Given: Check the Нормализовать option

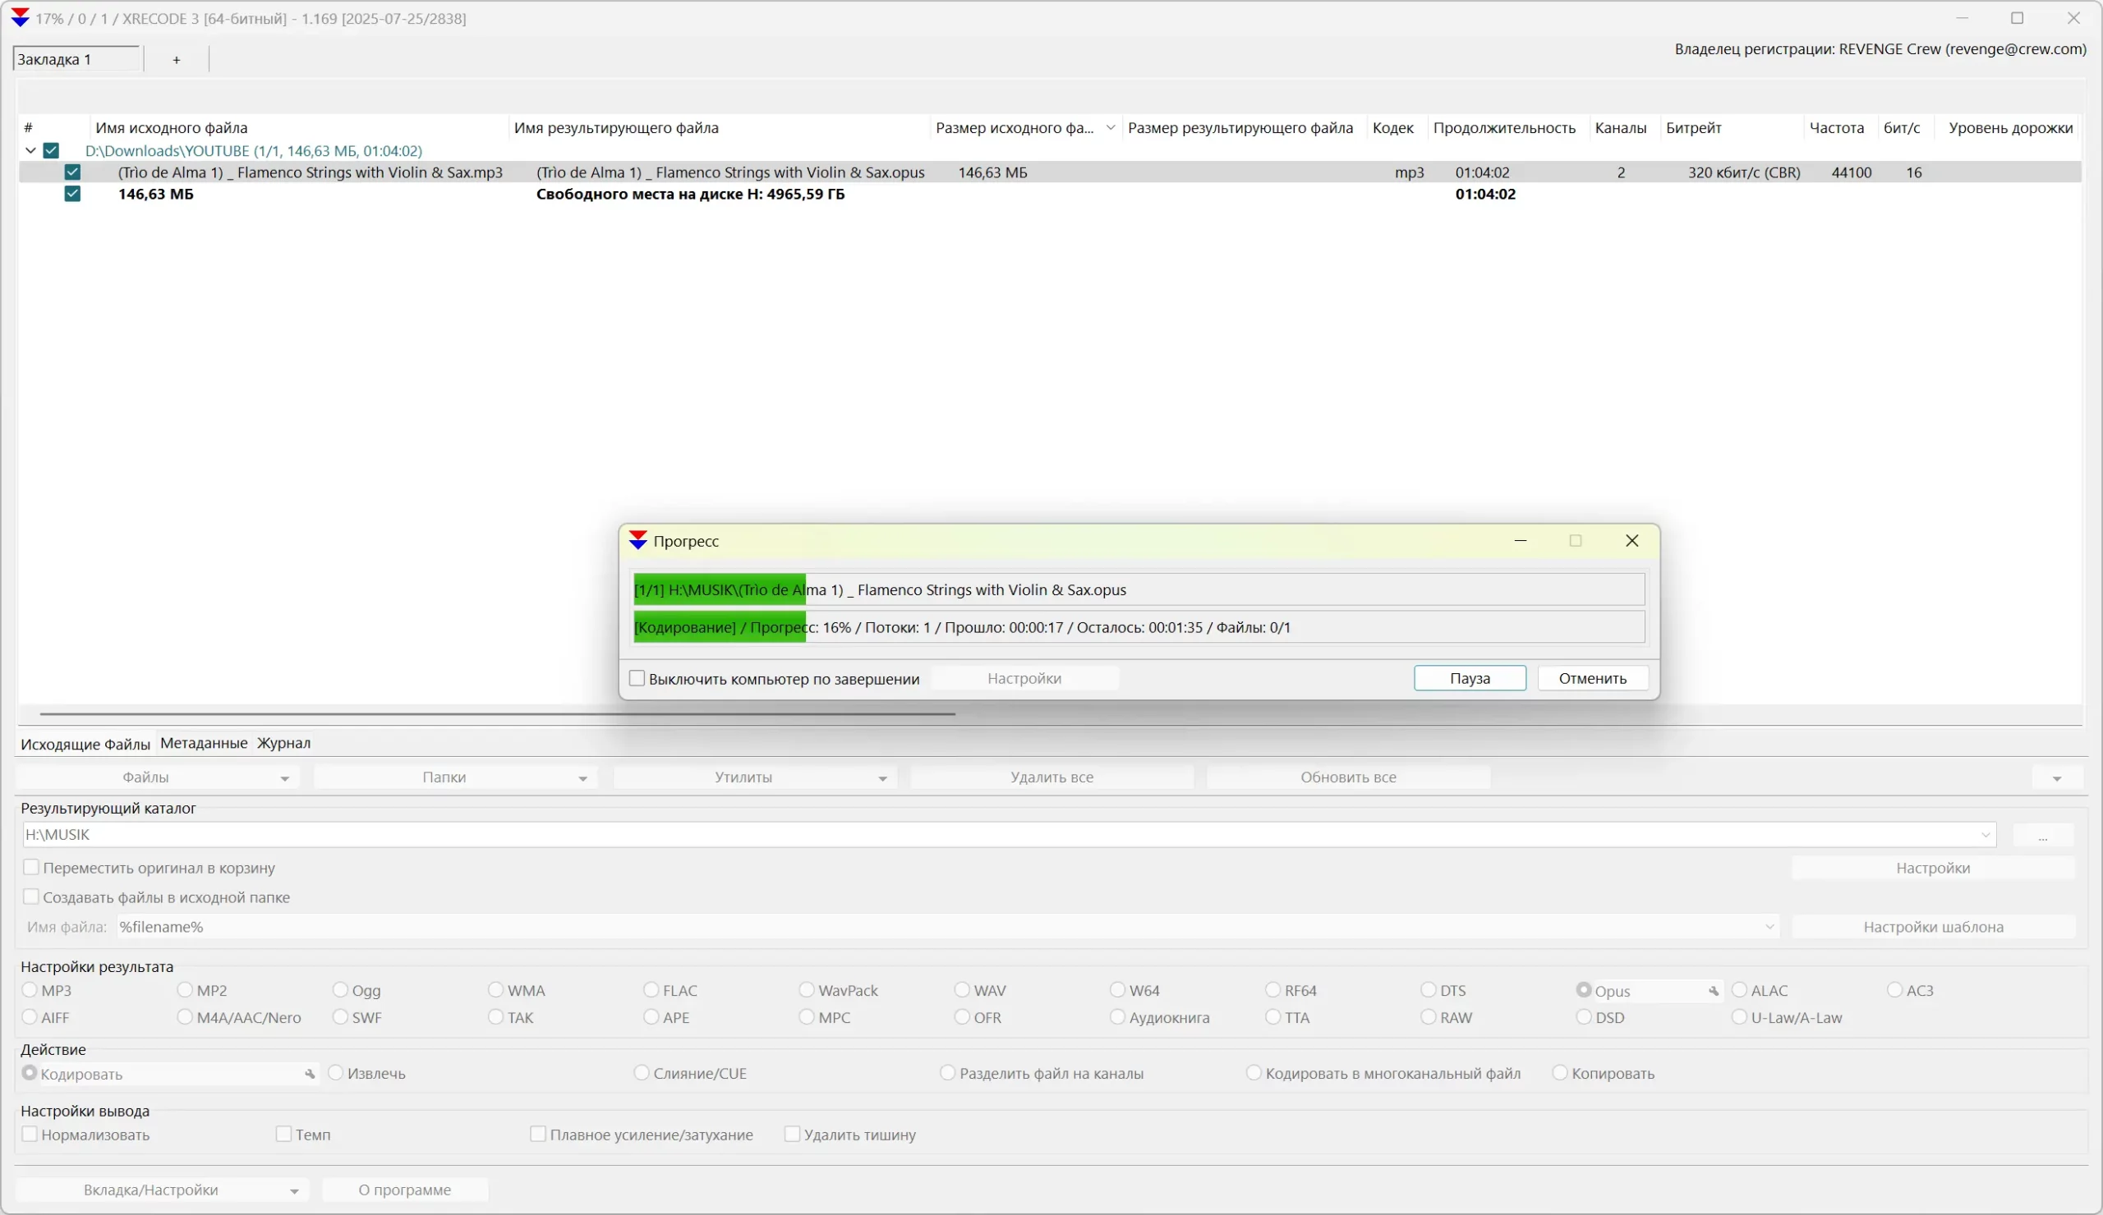Looking at the screenshot, I should point(31,1135).
